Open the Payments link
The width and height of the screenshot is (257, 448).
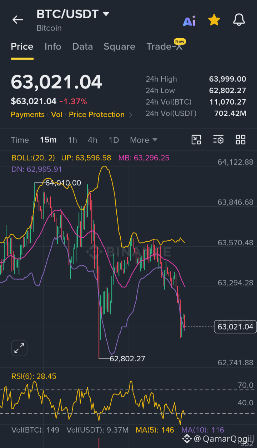27,115
